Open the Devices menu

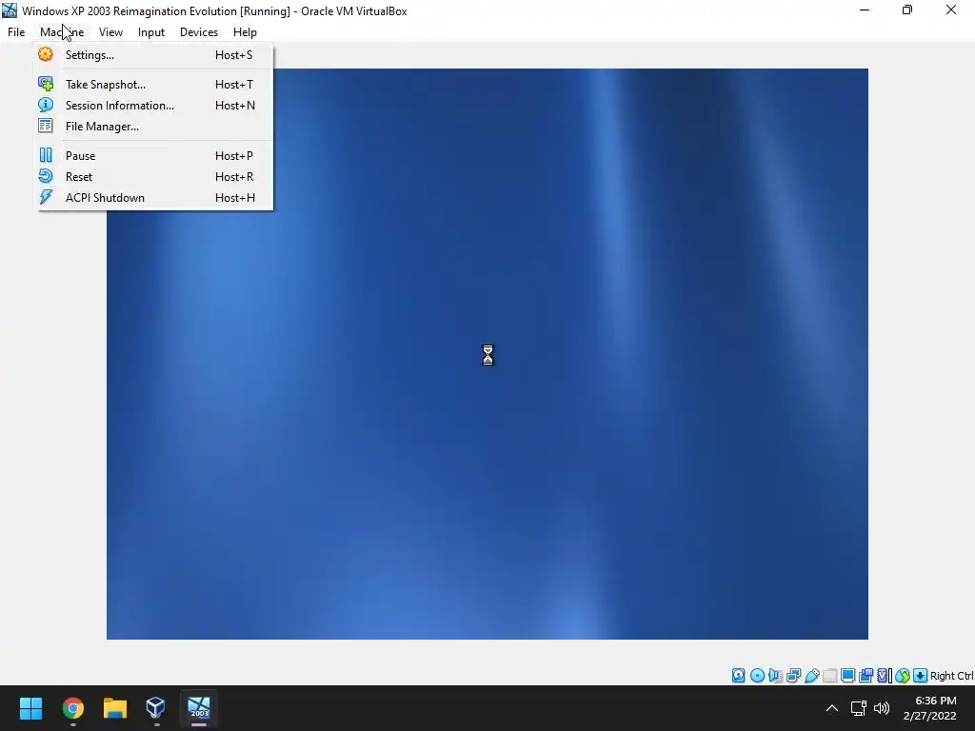[199, 32]
